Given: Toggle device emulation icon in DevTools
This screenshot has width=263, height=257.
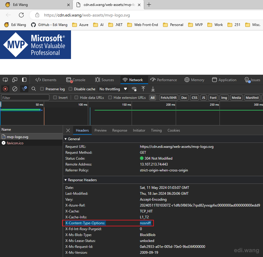Looking at the screenshot, I should (15, 80).
